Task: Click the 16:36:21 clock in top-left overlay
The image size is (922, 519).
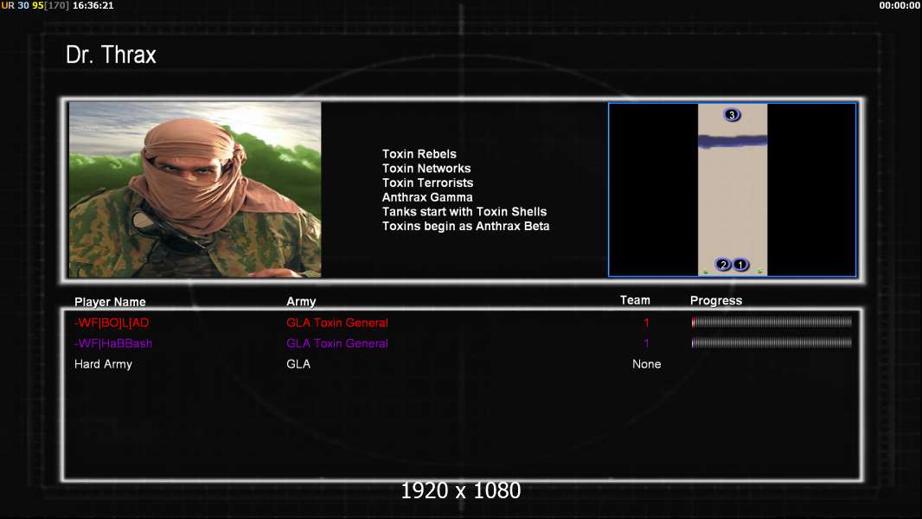Action: [93, 5]
